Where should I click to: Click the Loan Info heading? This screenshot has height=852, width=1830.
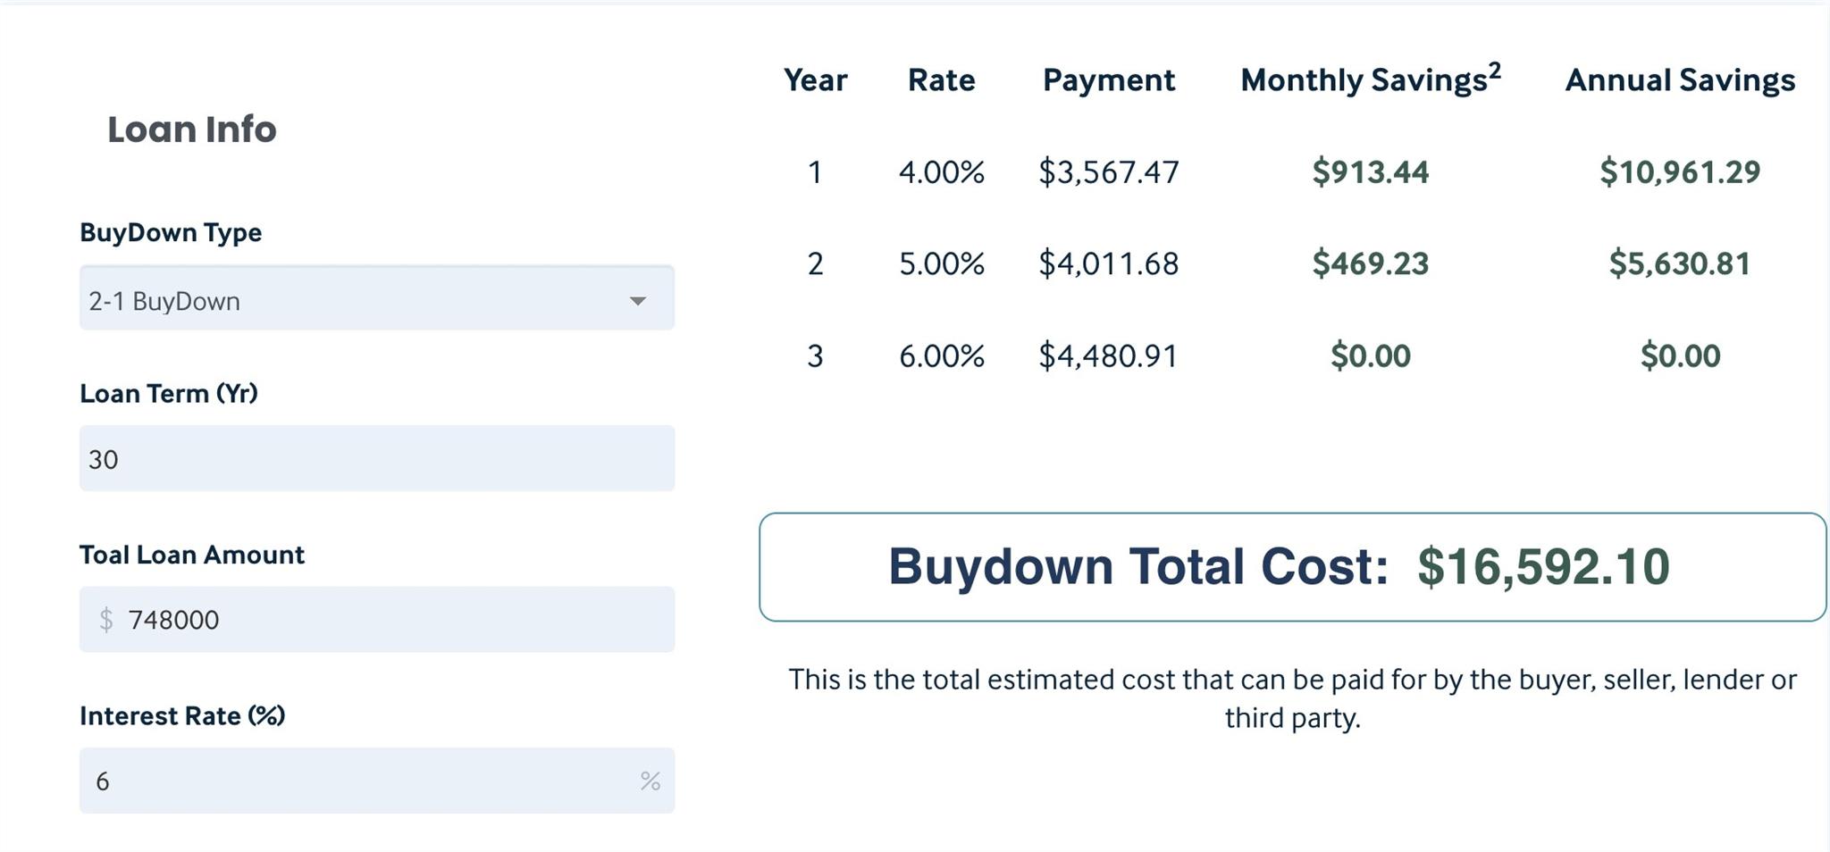click(x=191, y=129)
